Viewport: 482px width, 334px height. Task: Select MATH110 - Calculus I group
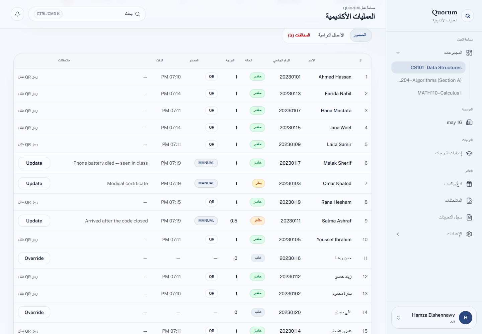(x=428, y=93)
